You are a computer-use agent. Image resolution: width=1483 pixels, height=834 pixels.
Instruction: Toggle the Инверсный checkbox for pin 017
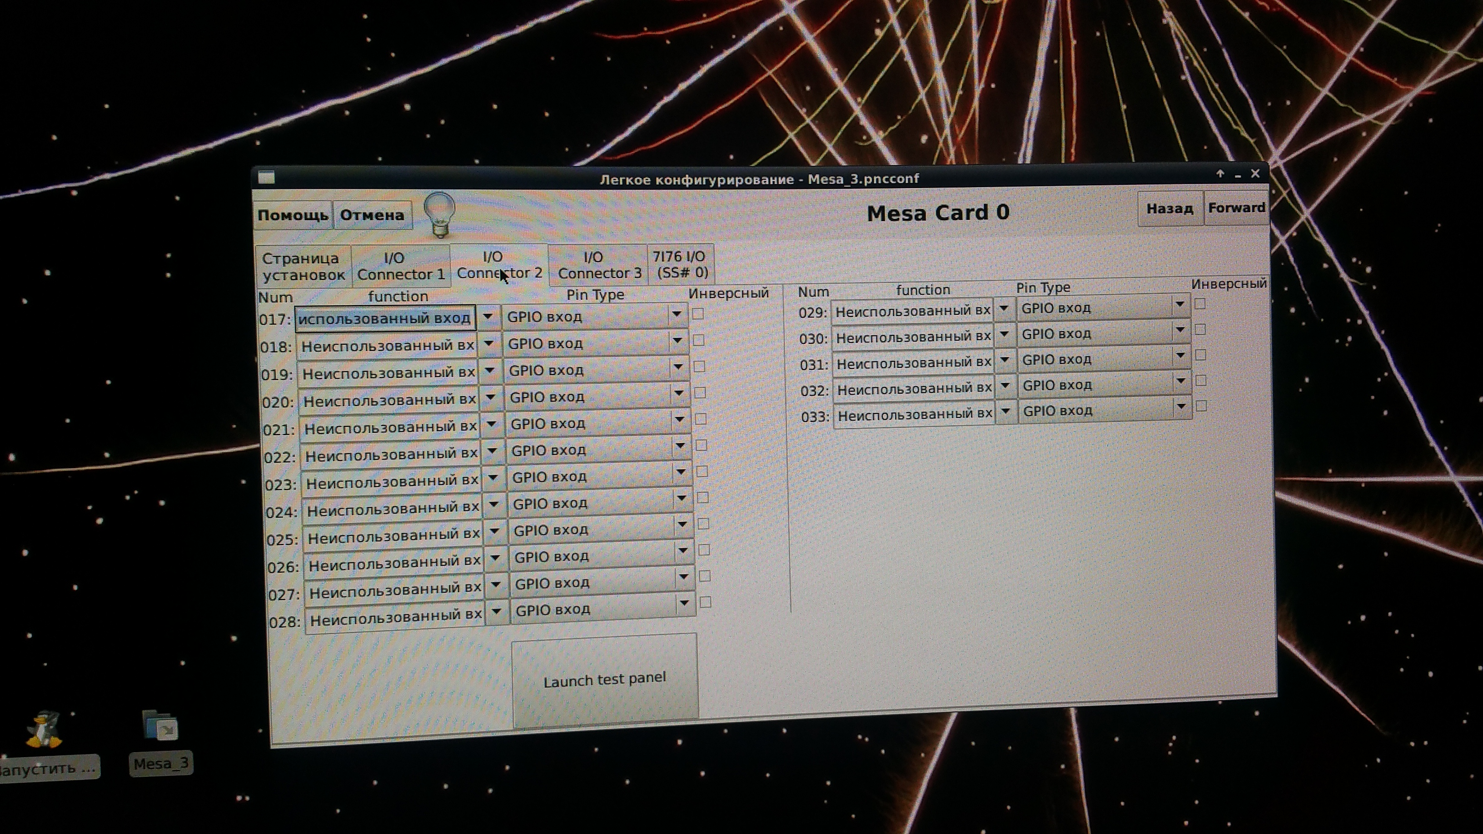pos(698,314)
